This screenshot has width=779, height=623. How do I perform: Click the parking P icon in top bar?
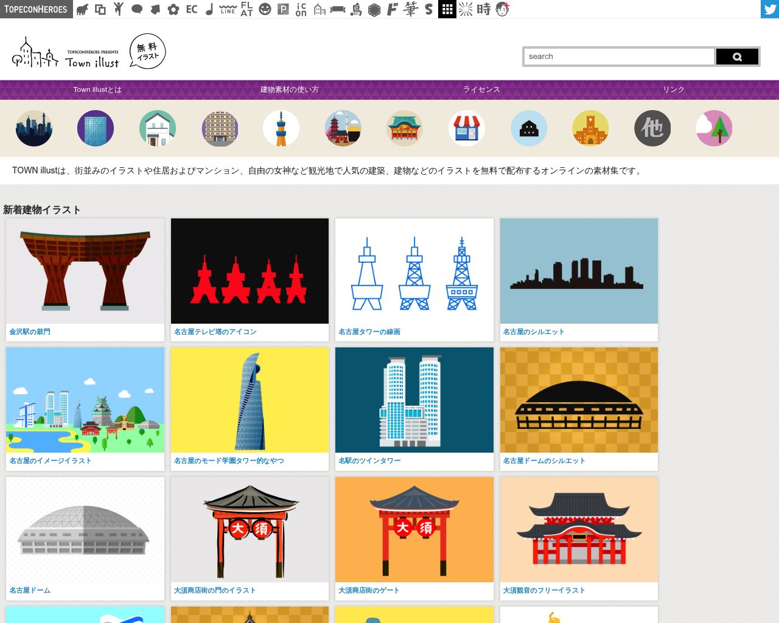pos(283,9)
